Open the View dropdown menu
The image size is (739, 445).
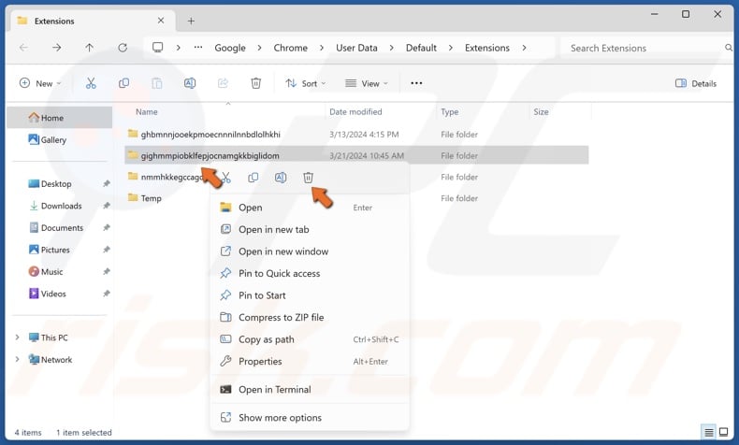click(367, 83)
